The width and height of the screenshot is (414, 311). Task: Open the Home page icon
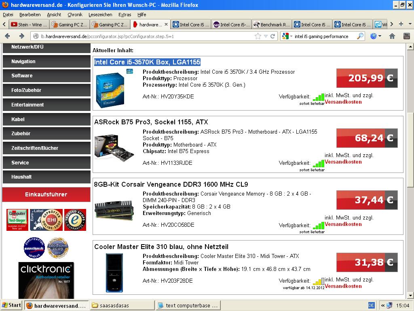click(x=392, y=36)
